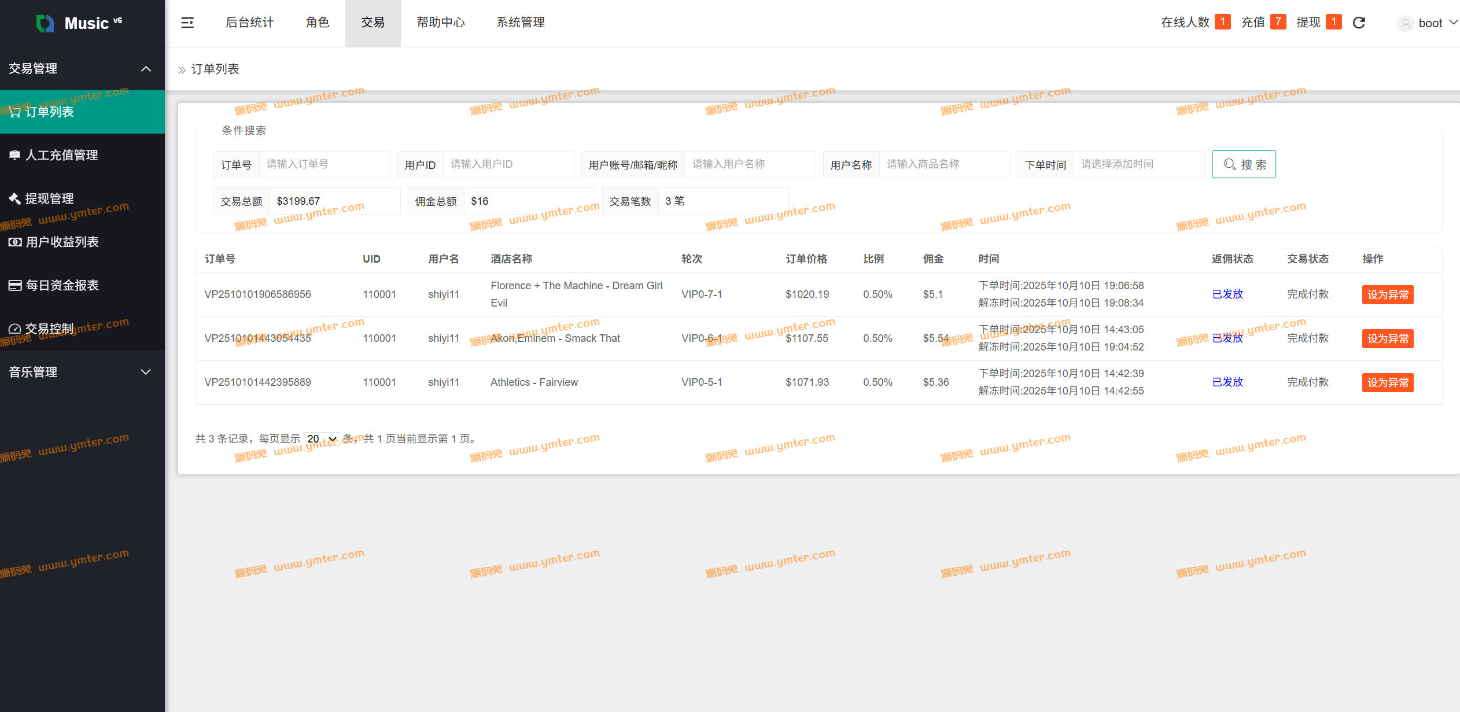Viewport: 1460px width, 712px height.
Task: Click 已发放 link for the Athletics - Fairview order
Action: click(1227, 382)
